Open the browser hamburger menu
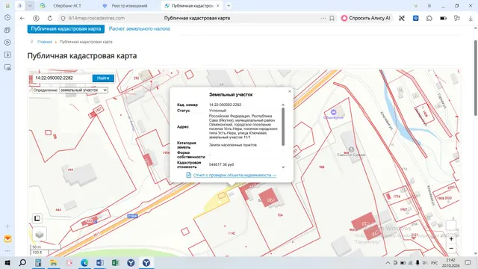 pos(429,6)
